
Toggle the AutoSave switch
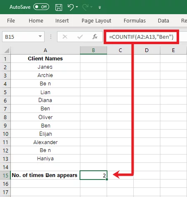pos(41,7)
